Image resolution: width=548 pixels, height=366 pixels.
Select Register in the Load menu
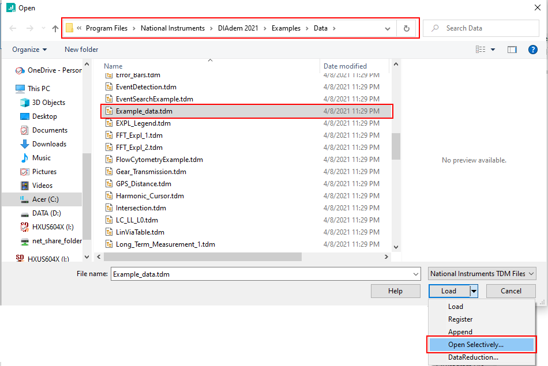point(460,319)
